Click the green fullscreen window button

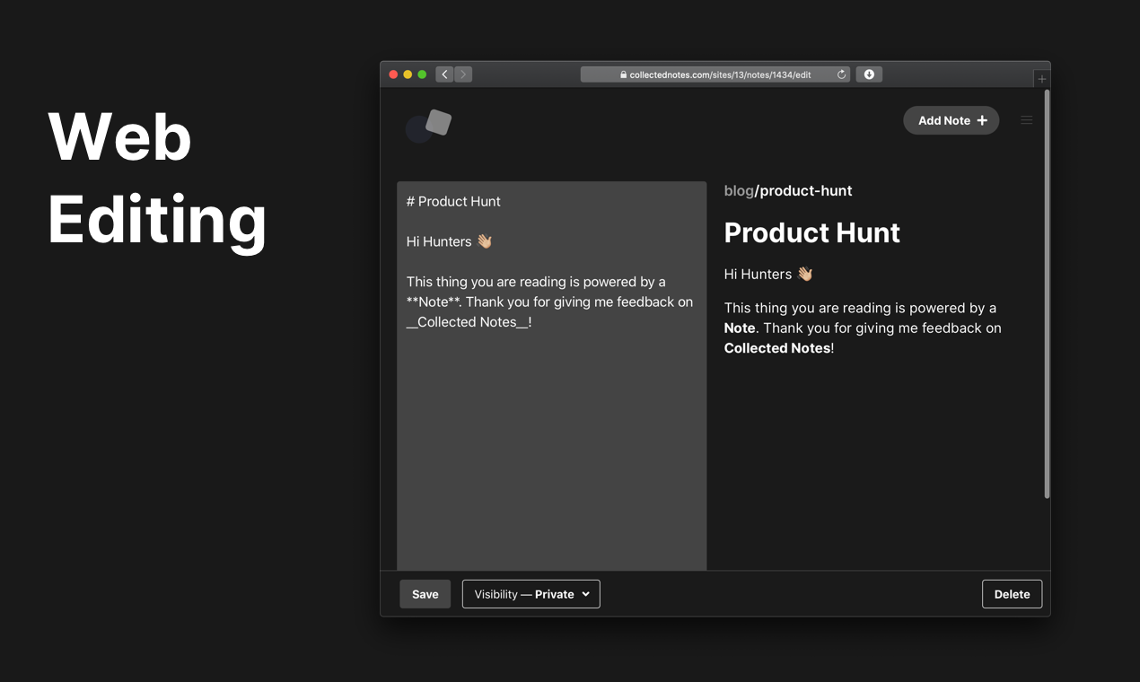(423, 74)
